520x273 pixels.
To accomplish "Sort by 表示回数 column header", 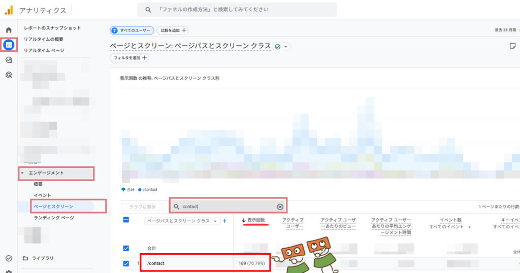I will coord(256,220).
